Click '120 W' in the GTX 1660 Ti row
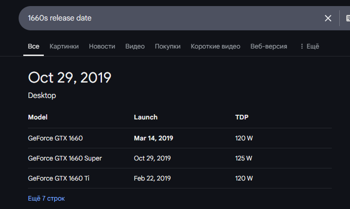350x209 pixels. pos(244,178)
